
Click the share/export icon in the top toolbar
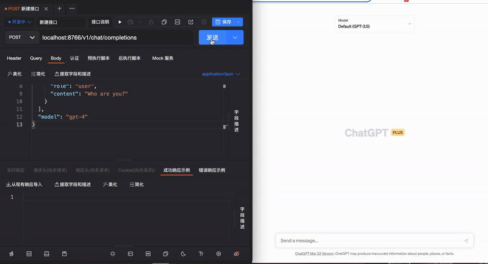(x=191, y=22)
